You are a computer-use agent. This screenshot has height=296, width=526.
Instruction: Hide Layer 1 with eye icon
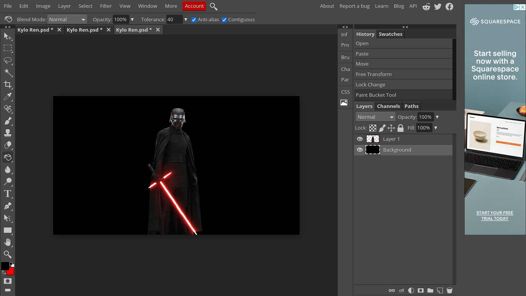(x=360, y=139)
